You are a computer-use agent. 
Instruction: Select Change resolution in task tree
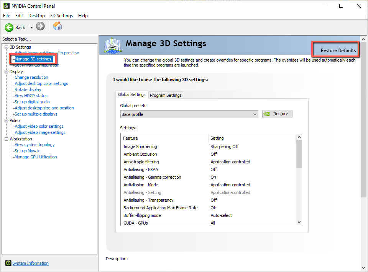(x=31, y=77)
